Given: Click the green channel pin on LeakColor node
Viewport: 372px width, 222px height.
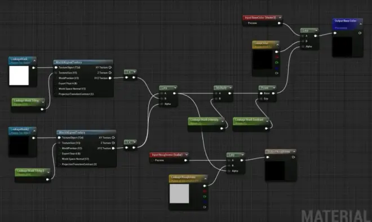Looking at the screenshot, I should [x=277, y=62].
